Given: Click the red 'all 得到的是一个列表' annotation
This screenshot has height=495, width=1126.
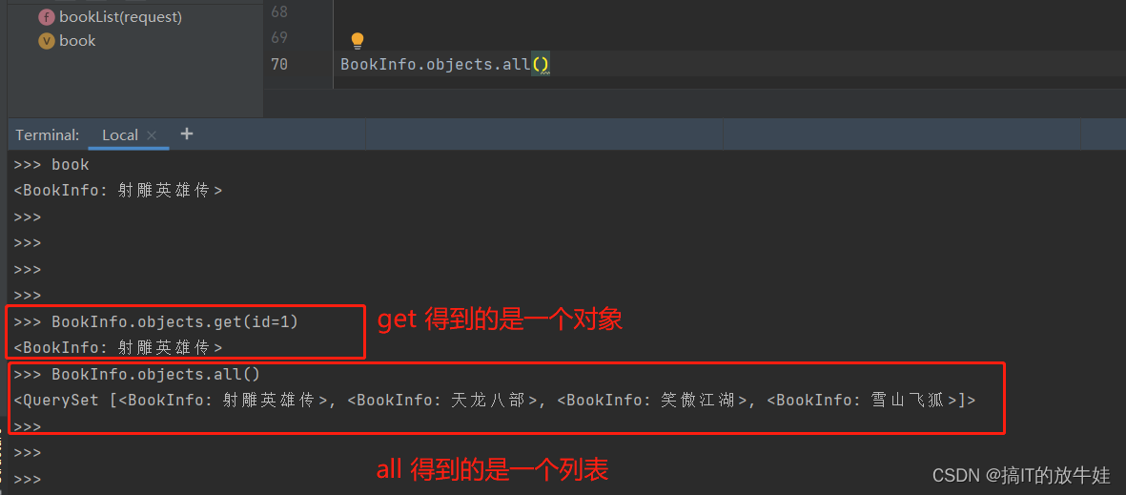Looking at the screenshot, I should click(x=493, y=470).
